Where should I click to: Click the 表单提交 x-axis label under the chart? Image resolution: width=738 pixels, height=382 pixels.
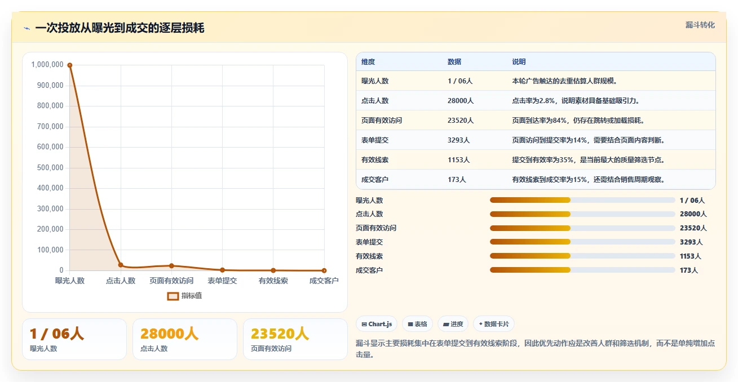pos(222,281)
